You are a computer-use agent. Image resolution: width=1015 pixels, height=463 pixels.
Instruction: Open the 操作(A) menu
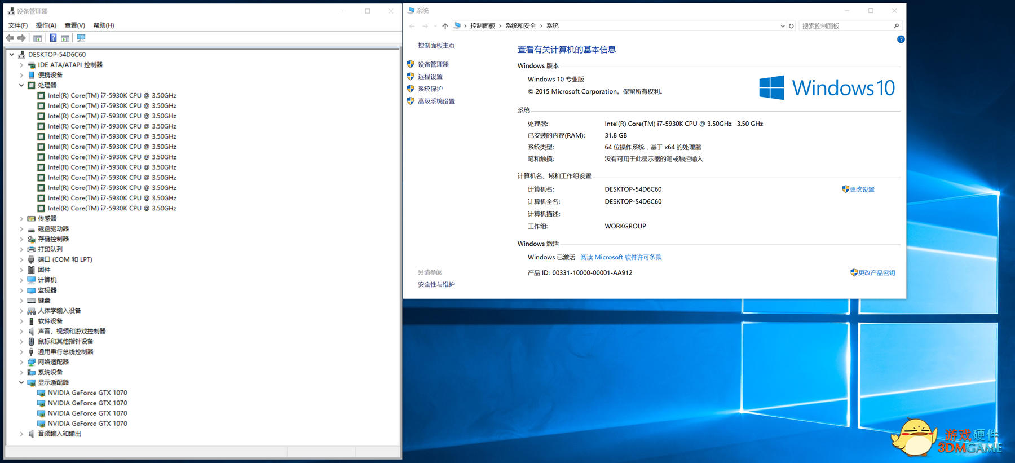(x=46, y=25)
